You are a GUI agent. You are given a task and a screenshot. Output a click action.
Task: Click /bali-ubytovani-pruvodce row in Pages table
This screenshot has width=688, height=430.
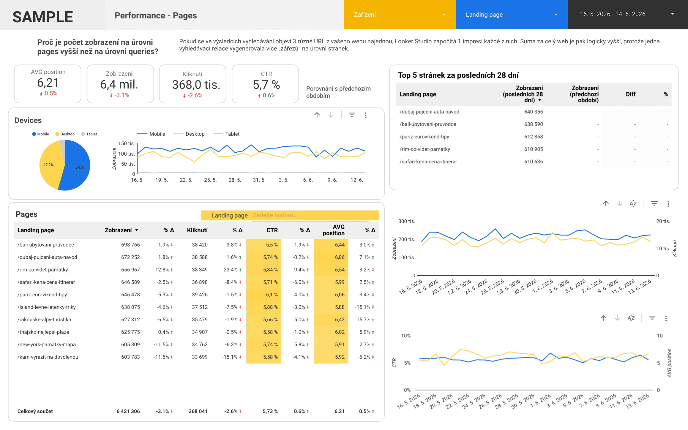click(x=196, y=245)
